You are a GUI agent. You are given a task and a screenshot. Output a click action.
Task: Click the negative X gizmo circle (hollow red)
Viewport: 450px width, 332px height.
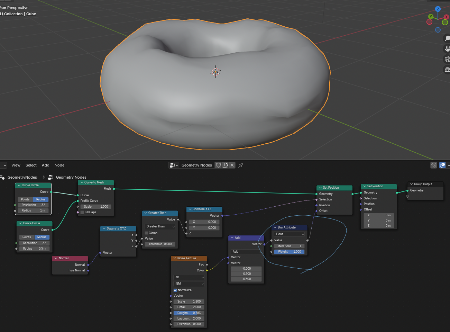(430, 22)
